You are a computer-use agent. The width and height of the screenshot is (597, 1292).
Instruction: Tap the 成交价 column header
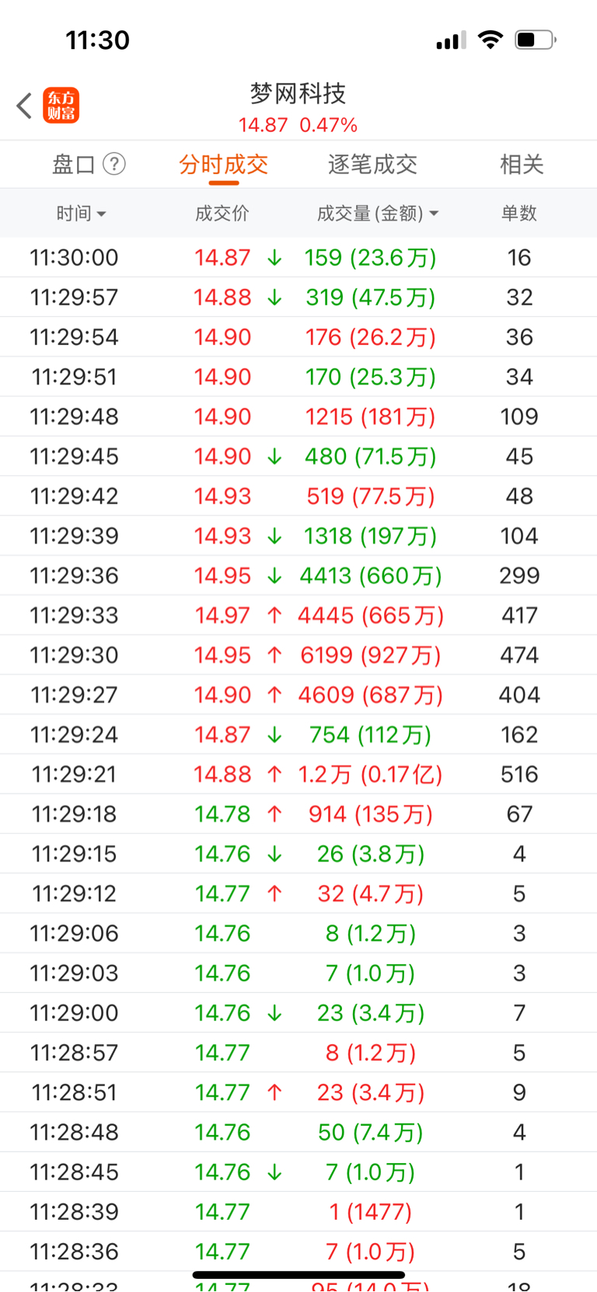click(222, 213)
